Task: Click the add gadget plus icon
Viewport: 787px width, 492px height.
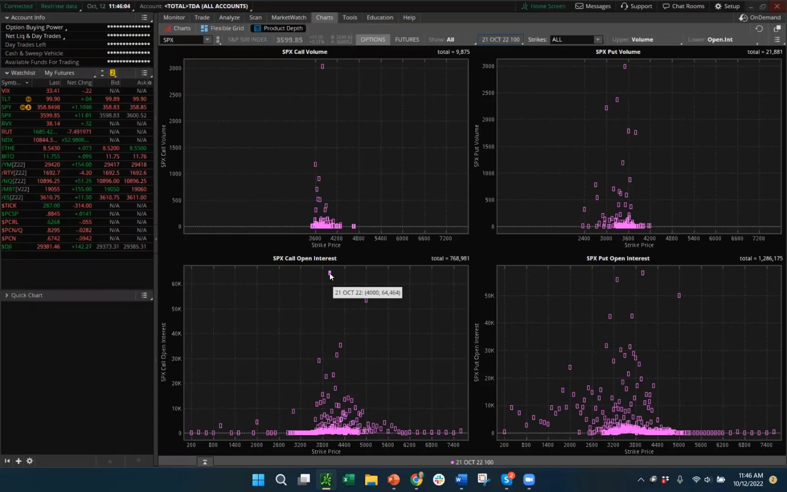Action: (18, 461)
